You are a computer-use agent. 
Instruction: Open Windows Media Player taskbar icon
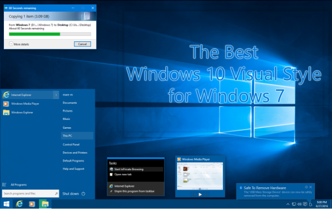coord(32,204)
